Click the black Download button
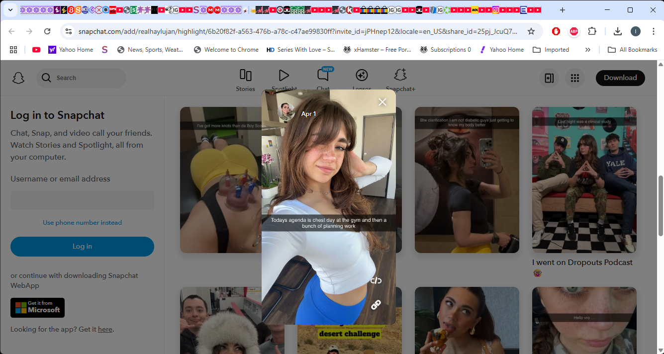Viewport: 664px width, 354px height. (x=620, y=78)
